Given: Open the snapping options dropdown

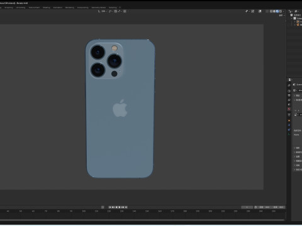Looking at the screenshot, I should pos(119,11).
